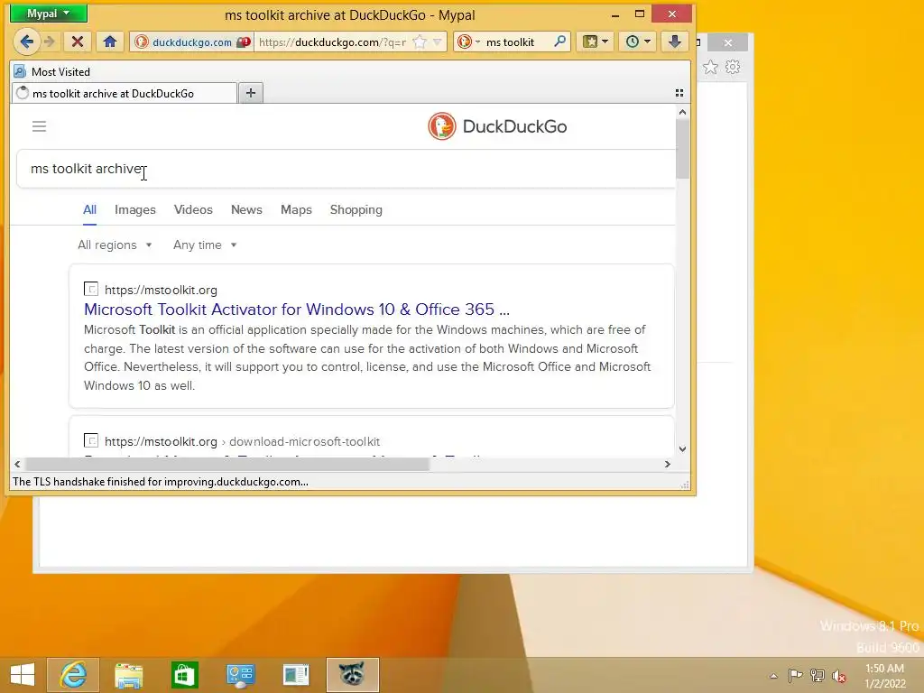Open the DuckDuckGo hamburger menu
Image resolution: width=924 pixels, height=693 pixels.
tap(39, 126)
